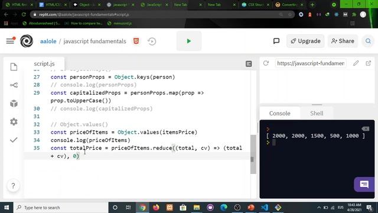Open Chrome from the taskbar
Screen dimensions: 378x213
pos(142,208)
